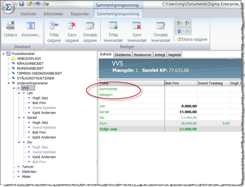
Task: Collapse the Underentreprenører node
Action: pyautogui.click(x=8, y=83)
